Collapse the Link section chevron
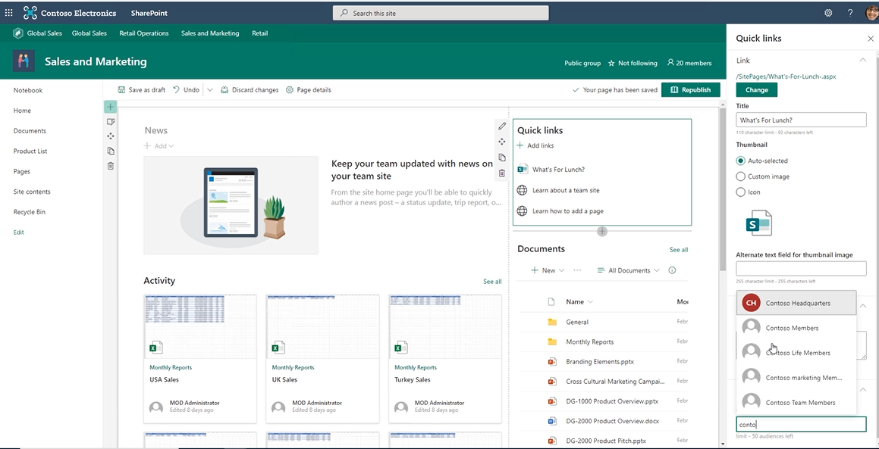The height and width of the screenshot is (449, 879). [863, 60]
